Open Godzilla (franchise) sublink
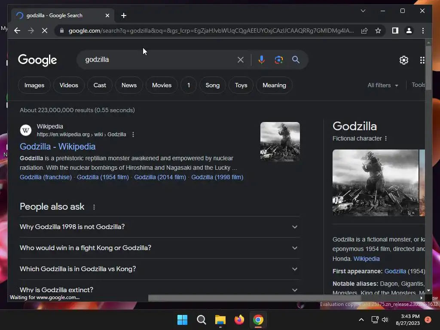 (x=46, y=177)
